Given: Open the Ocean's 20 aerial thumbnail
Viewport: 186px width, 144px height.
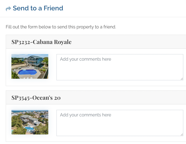Looking at the screenshot, I should tap(30, 122).
